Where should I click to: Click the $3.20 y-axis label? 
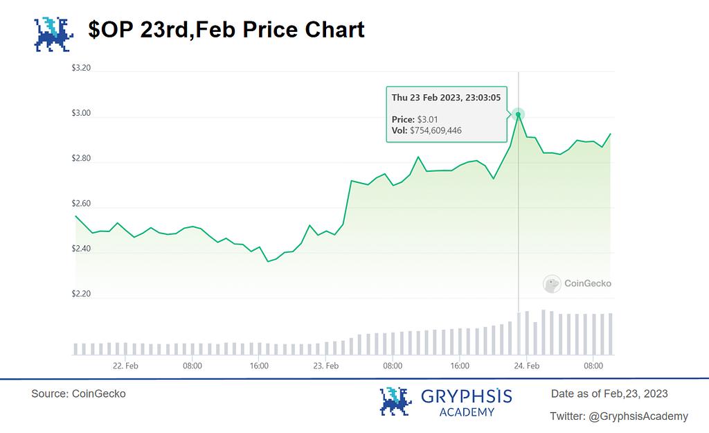(x=82, y=69)
